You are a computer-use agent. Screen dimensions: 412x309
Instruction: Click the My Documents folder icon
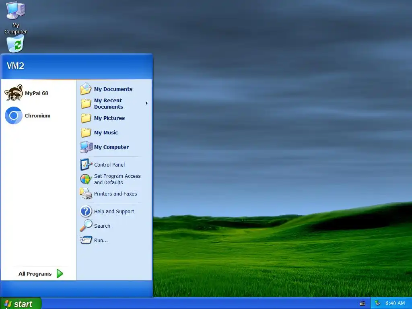pos(86,89)
